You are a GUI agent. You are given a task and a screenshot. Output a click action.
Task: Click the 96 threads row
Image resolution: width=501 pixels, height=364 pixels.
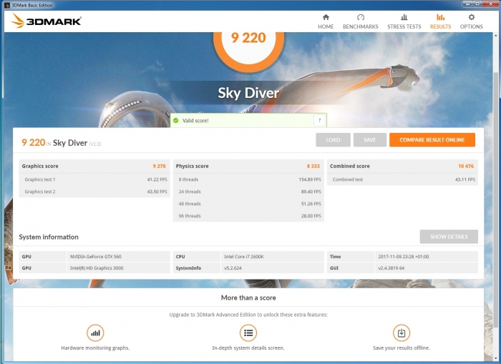pyautogui.click(x=248, y=216)
